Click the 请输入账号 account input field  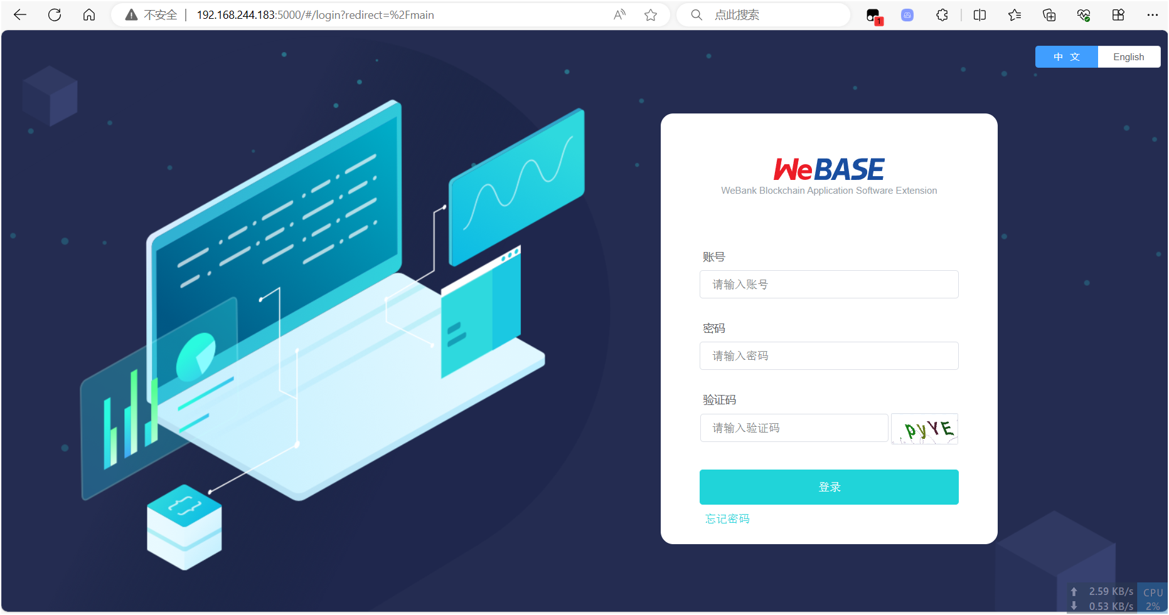pos(829,284)
